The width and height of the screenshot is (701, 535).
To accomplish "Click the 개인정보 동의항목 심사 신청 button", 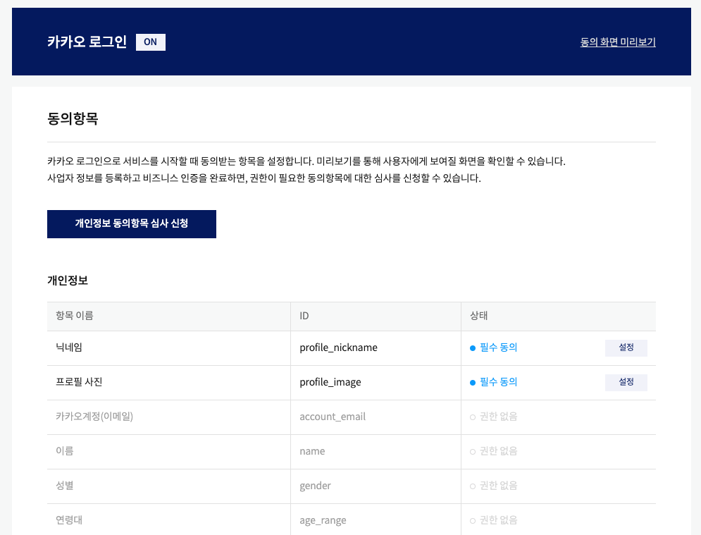I will coord(132,223).
